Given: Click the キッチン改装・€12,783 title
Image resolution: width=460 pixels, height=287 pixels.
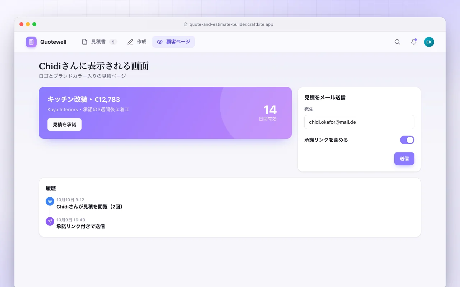Looking at the screenshot, I should [84, 99].
